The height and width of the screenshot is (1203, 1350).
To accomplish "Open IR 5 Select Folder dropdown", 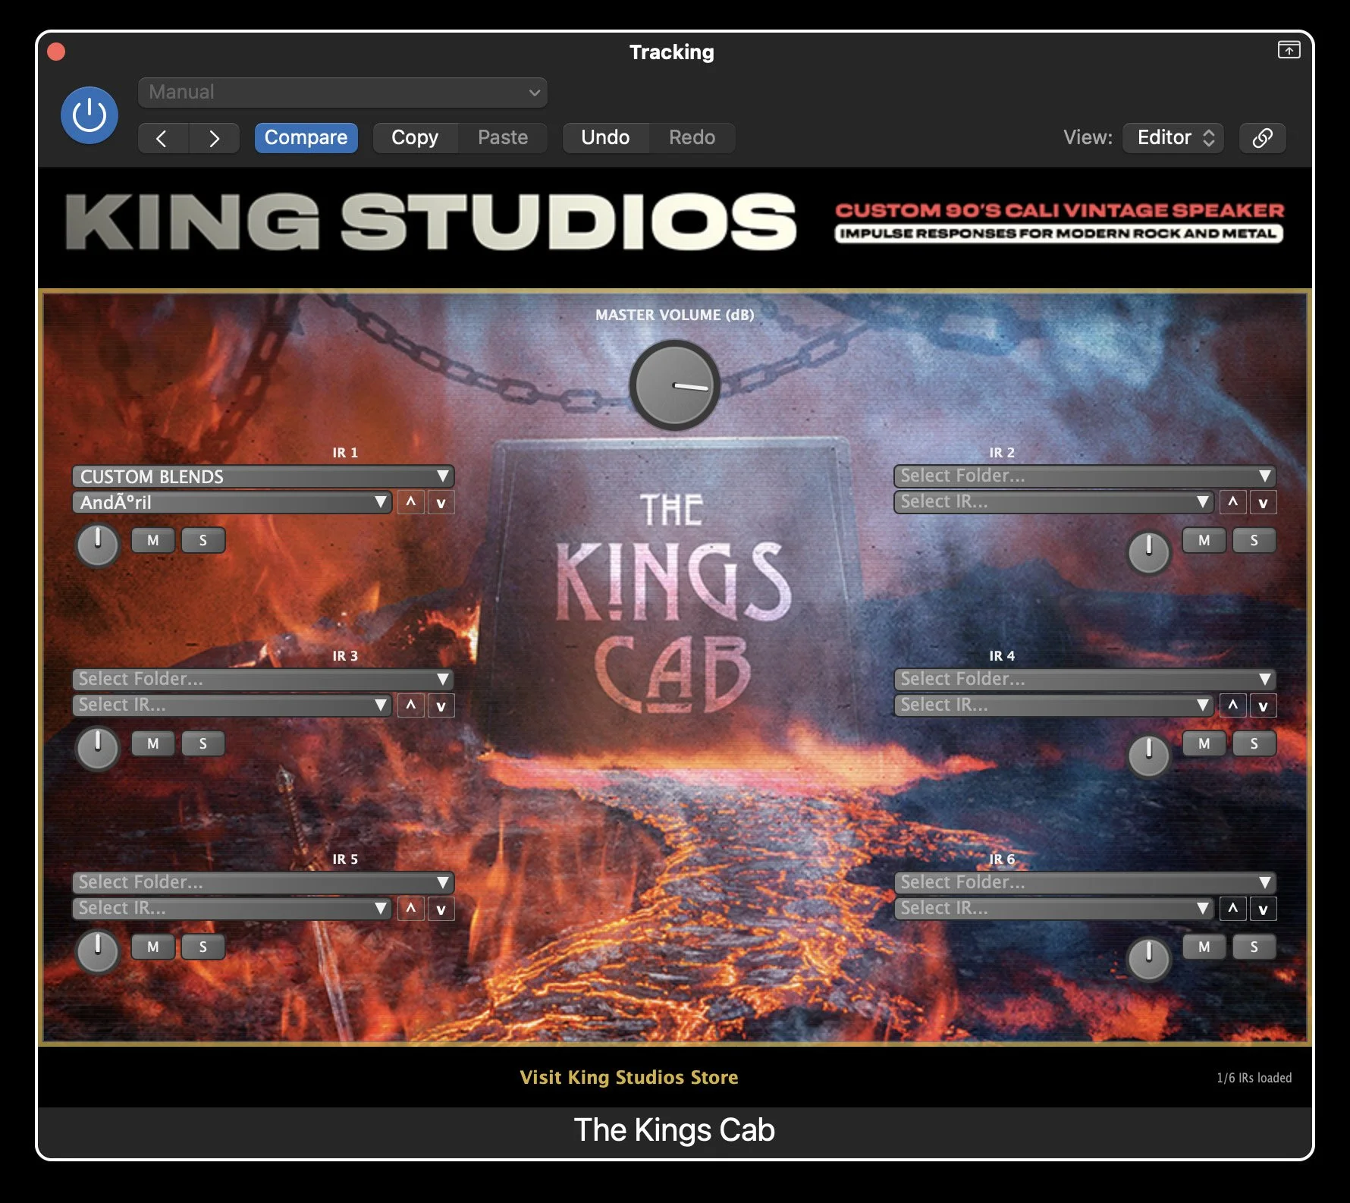I will click(263, 883).
